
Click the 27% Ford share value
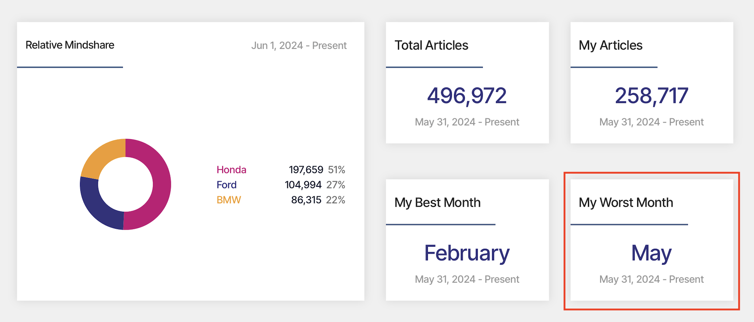coord(336,185)
